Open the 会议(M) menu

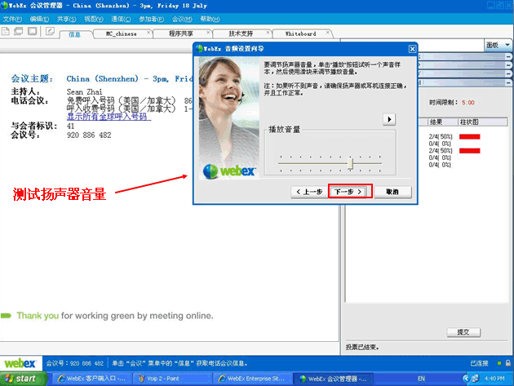coord(182,19)
